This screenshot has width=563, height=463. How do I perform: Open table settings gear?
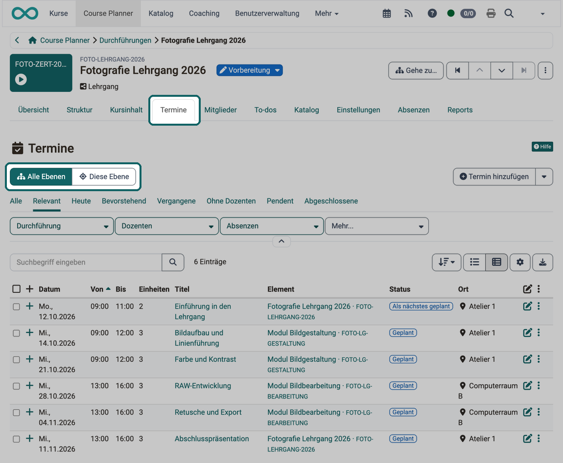[x=520, y=262]
